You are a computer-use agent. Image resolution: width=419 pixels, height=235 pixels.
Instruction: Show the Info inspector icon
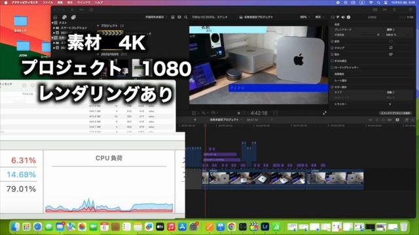click(x=348, y=17)
